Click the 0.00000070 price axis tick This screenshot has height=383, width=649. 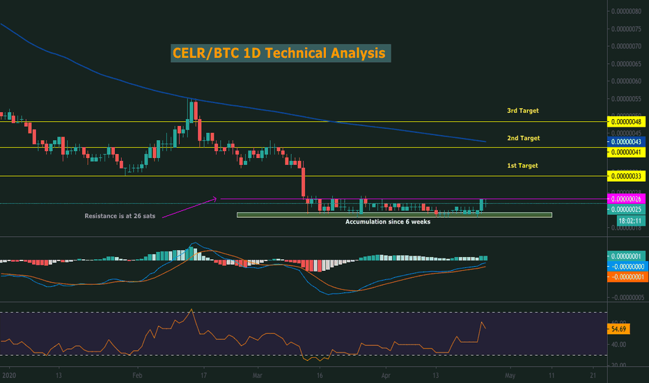tap(626, 47)
